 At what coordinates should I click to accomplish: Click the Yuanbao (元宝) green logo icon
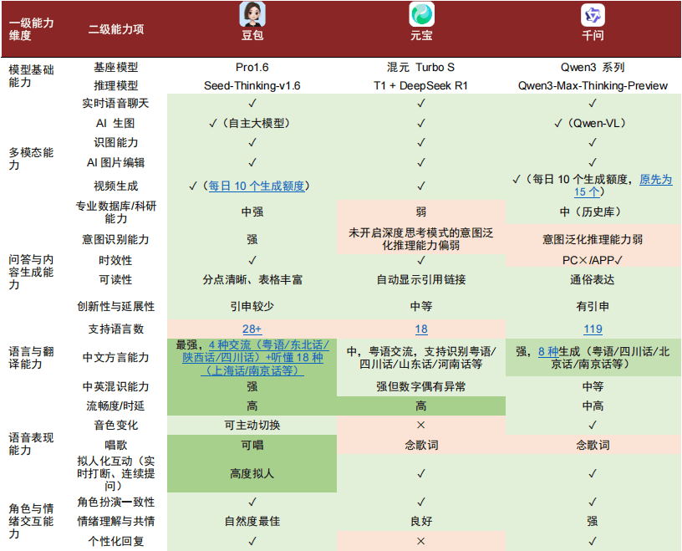click(x=421, y=14)
